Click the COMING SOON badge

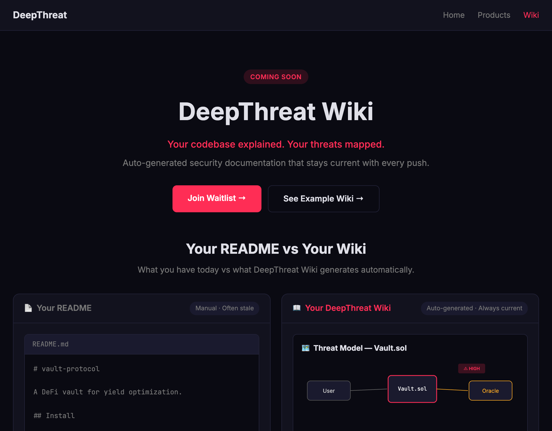pos(276,77)
